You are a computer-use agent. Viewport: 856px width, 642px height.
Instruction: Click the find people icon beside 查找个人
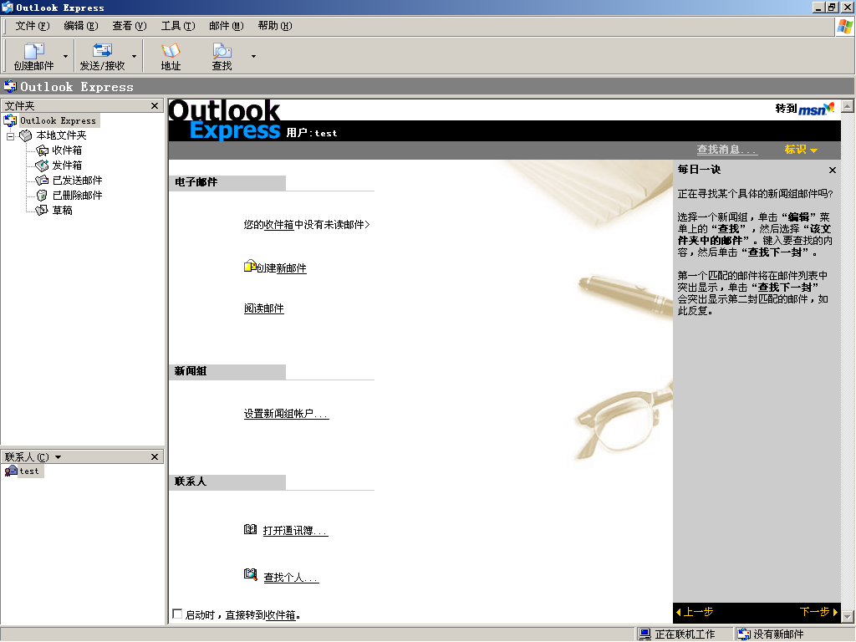(x=250, y=574)
